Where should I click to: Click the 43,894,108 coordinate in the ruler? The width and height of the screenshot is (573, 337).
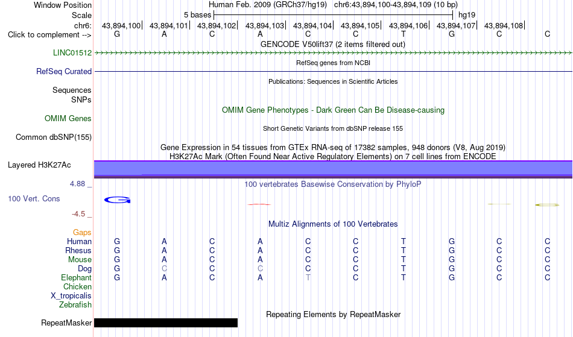pos(504,25)
